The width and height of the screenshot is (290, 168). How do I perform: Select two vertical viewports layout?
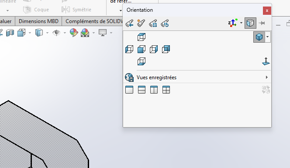point(154,90)
